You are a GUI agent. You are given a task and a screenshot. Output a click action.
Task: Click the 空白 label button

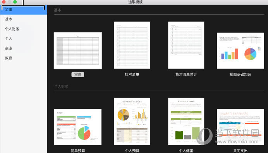click(x=78, y=74)
